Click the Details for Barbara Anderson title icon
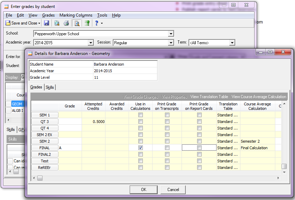This screenshot has height=200, width=295. 30,54
